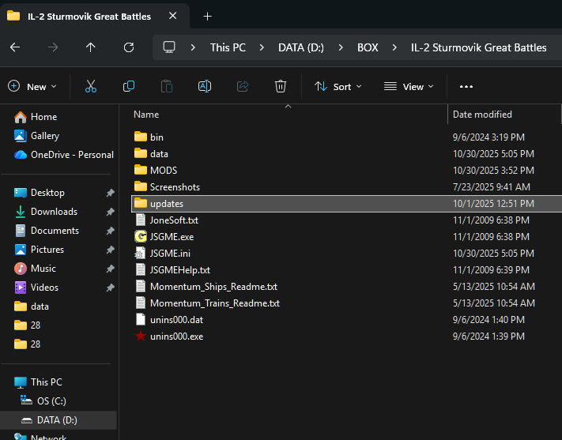Select Downloads in the navigation pane
This screenshot has height=440, width=562.
click(x=54, y=212)
